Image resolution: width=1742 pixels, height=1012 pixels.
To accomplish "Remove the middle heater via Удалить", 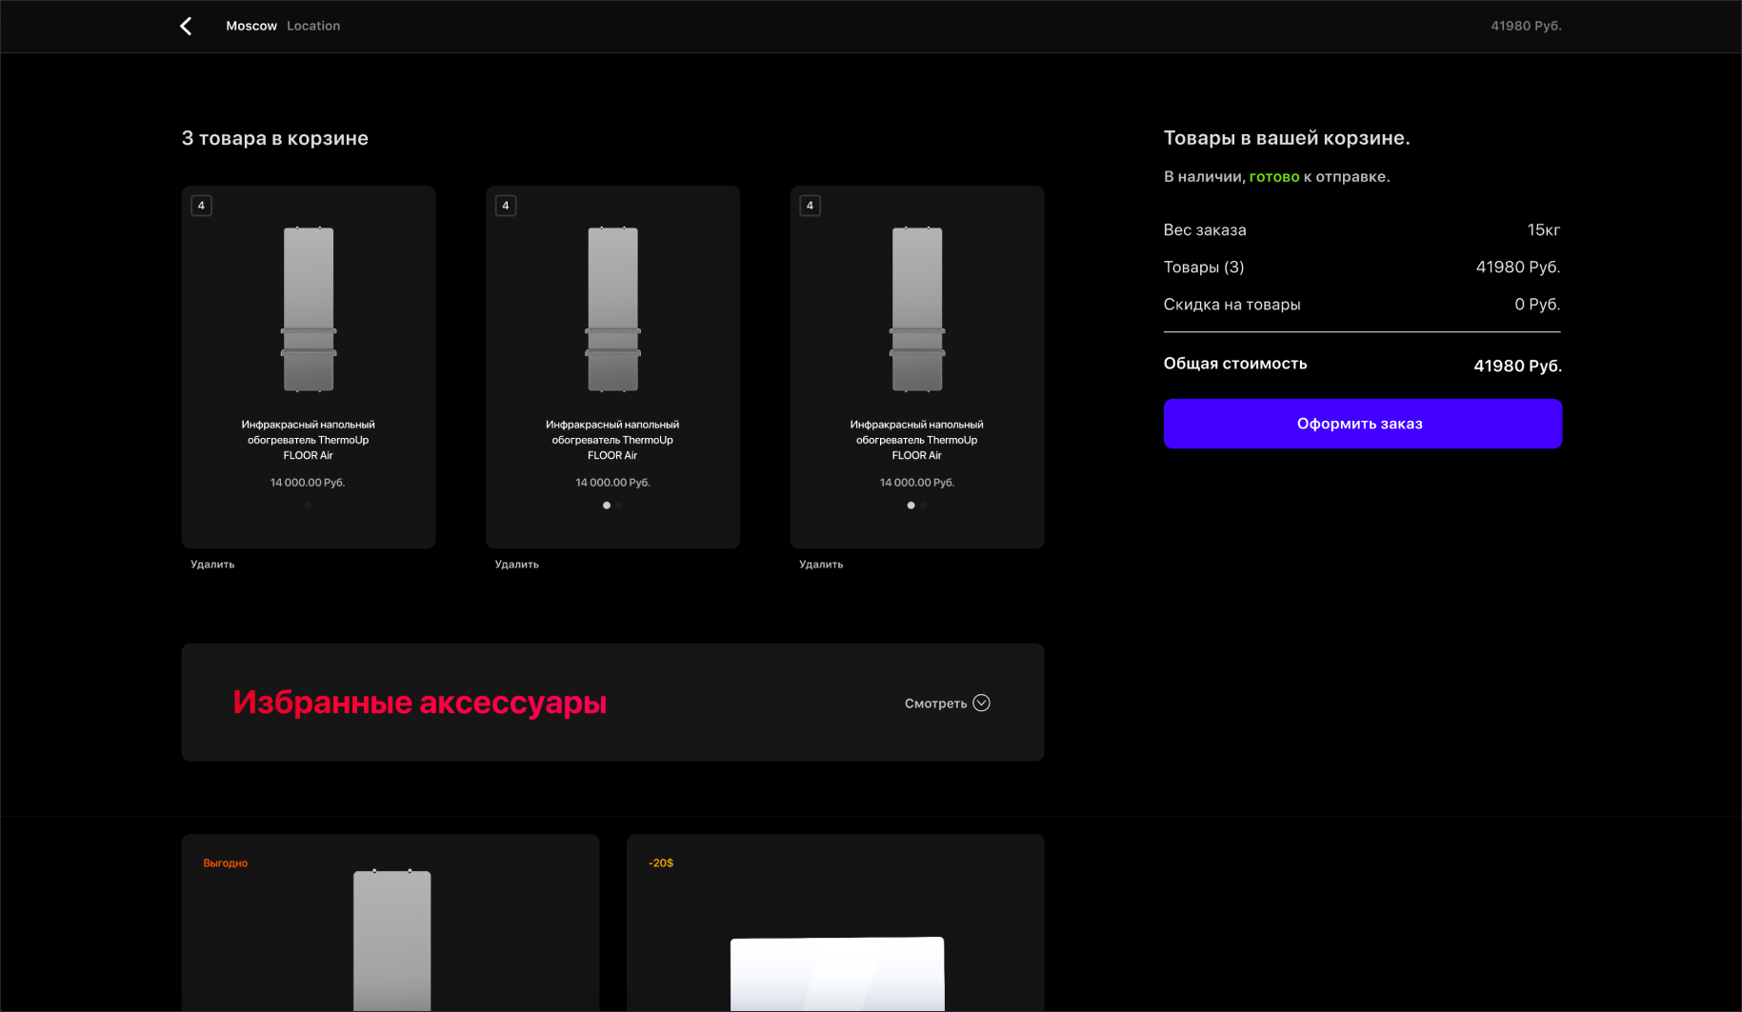I will point(516,565).
